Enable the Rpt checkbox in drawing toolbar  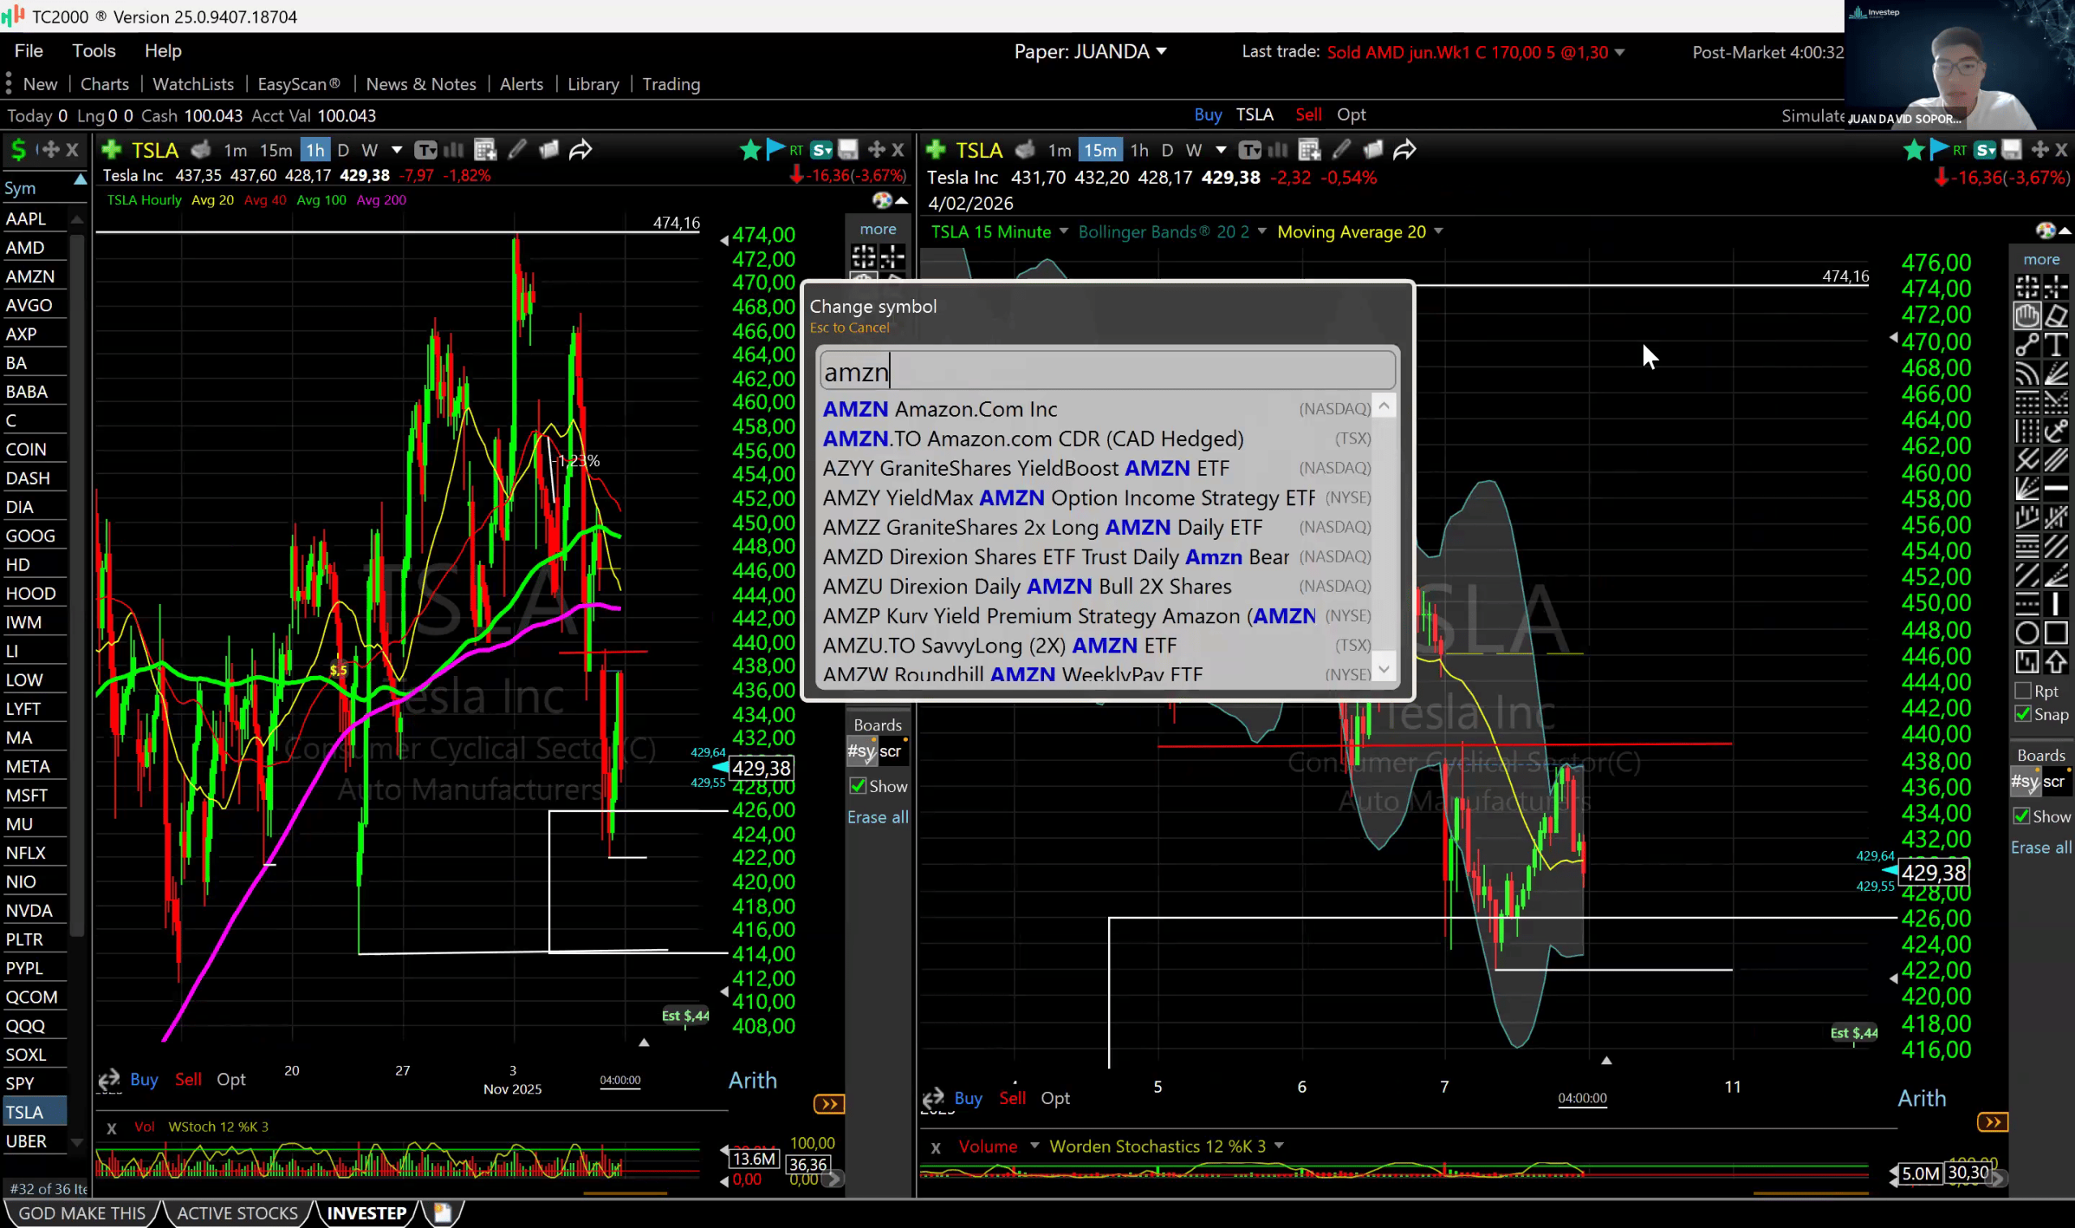(2024, 691)
